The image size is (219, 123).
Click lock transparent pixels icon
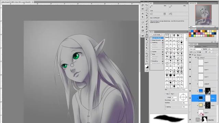194,52
